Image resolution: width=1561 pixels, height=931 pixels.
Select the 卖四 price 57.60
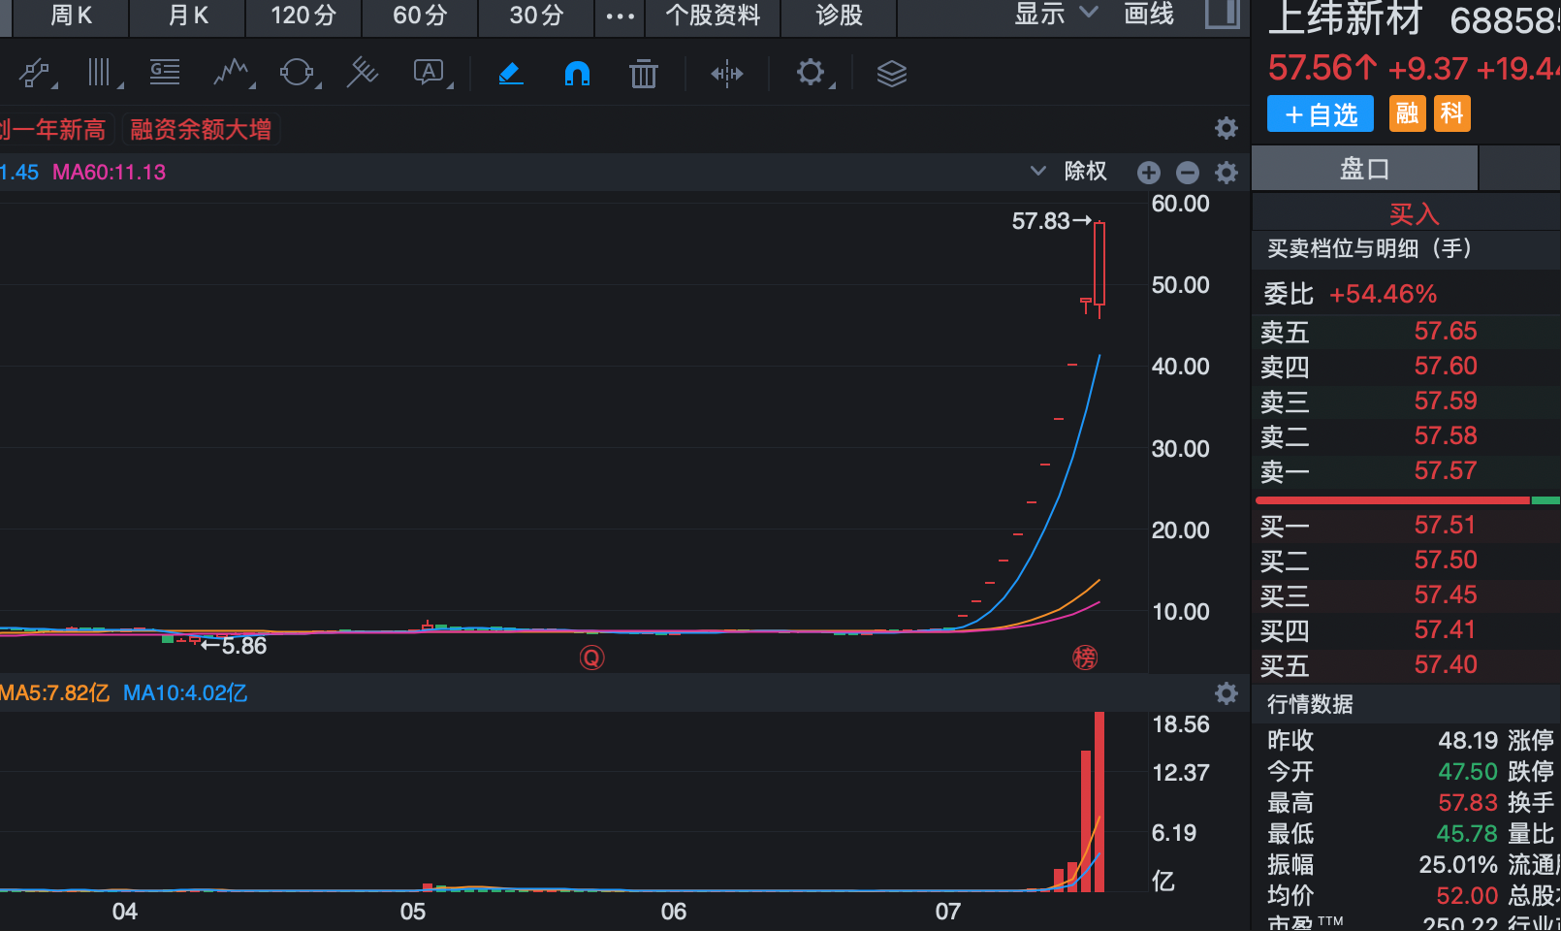pos(1446,367)
